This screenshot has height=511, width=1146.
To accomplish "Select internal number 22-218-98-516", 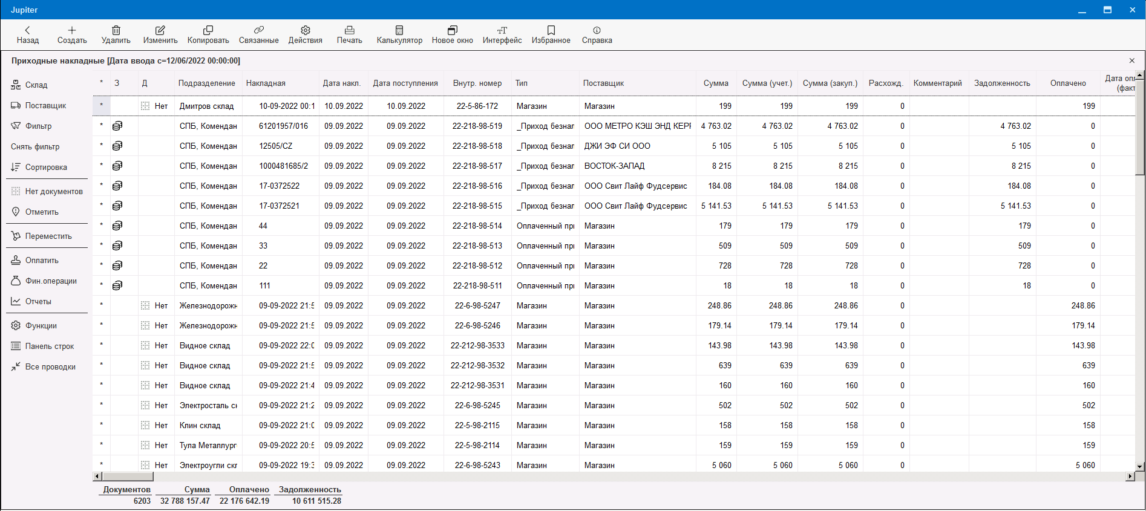I will click(477, 186).
